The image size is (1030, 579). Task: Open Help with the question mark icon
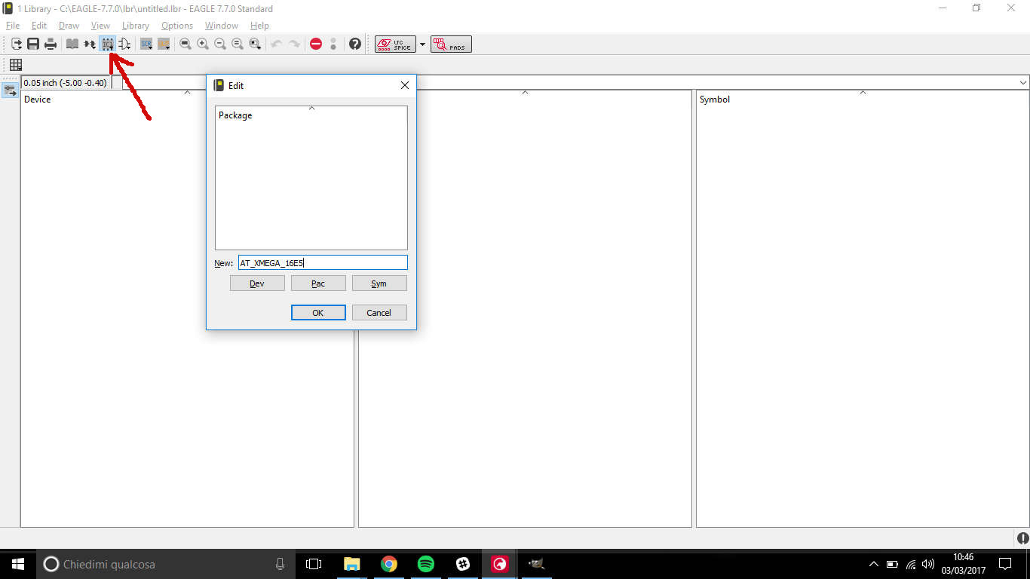click(355, 44)
